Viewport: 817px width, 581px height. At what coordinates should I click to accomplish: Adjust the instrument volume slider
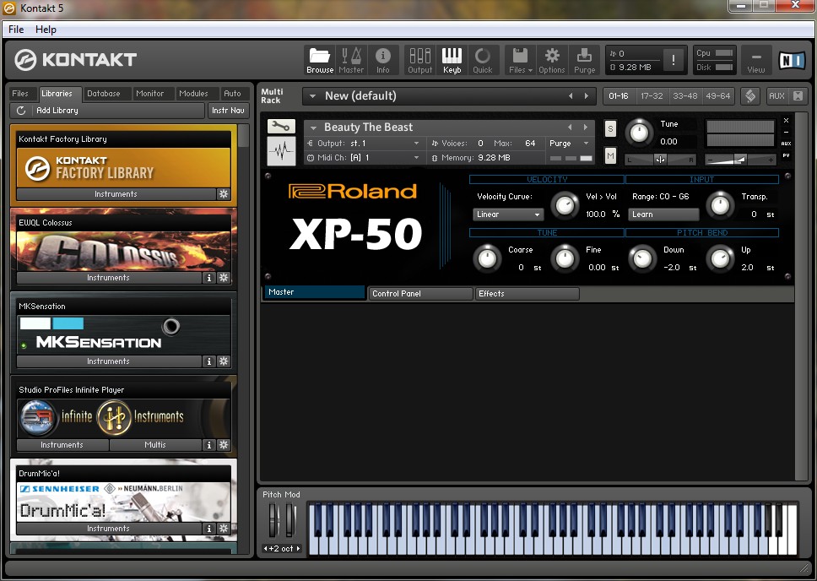[x=740, y=160]
